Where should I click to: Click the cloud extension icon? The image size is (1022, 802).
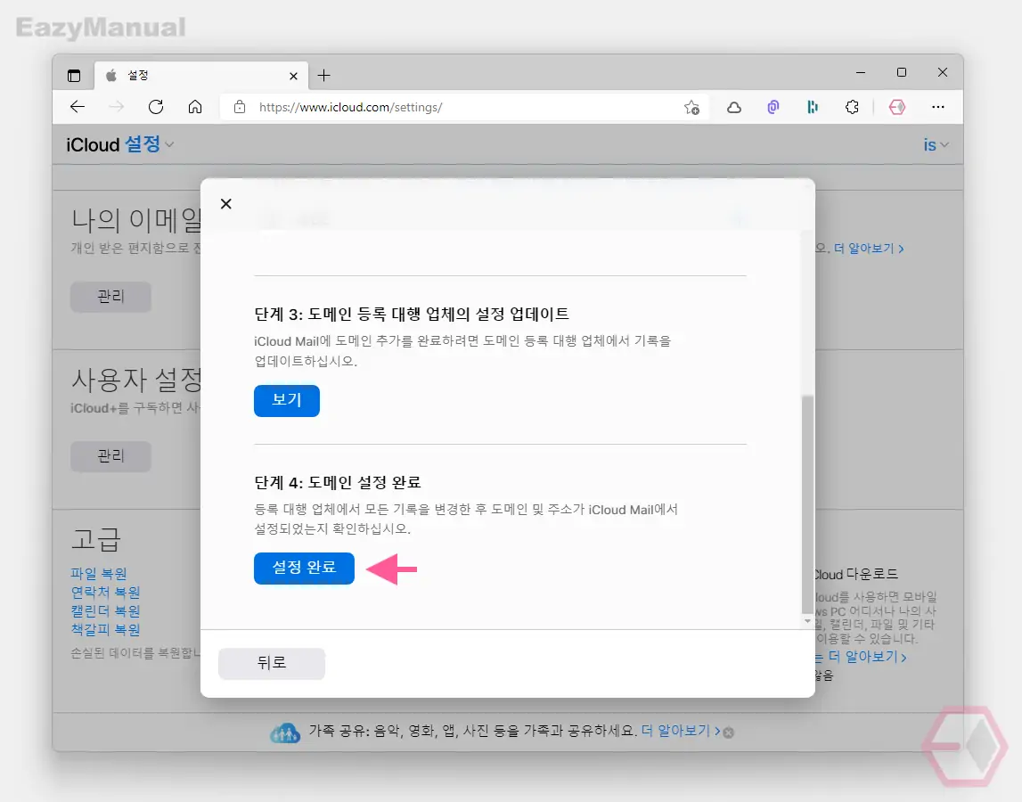coord(734,107)
